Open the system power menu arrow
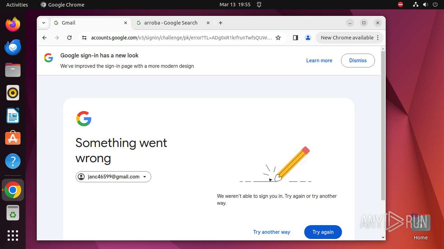 click(435, 4)
